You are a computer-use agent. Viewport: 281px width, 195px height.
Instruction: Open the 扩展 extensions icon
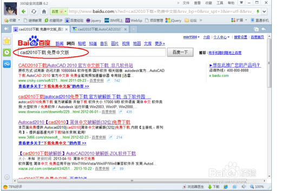click(237, 20)
